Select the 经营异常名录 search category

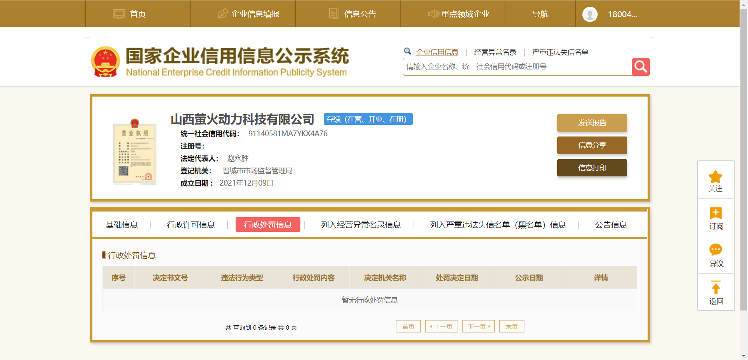click(x=495, y=52)
